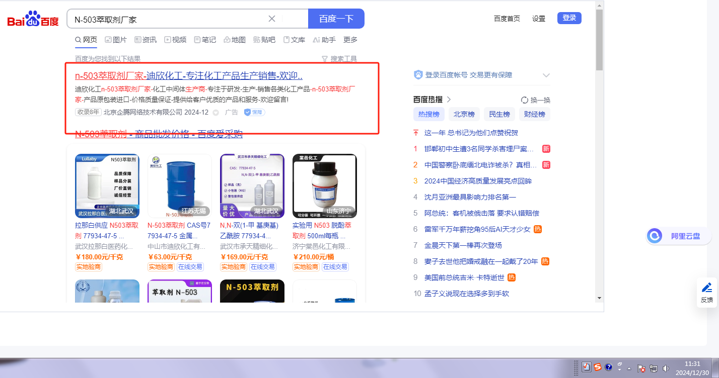Open 拉那白供应 N503萃取剂 product link

pos(107,230)
